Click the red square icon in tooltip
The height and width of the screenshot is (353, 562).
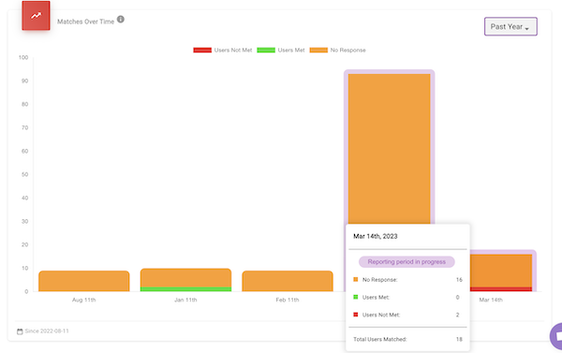coord(356,315)
